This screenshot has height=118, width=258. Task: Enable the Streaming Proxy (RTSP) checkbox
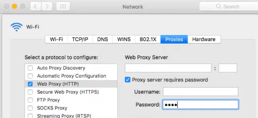30,116
